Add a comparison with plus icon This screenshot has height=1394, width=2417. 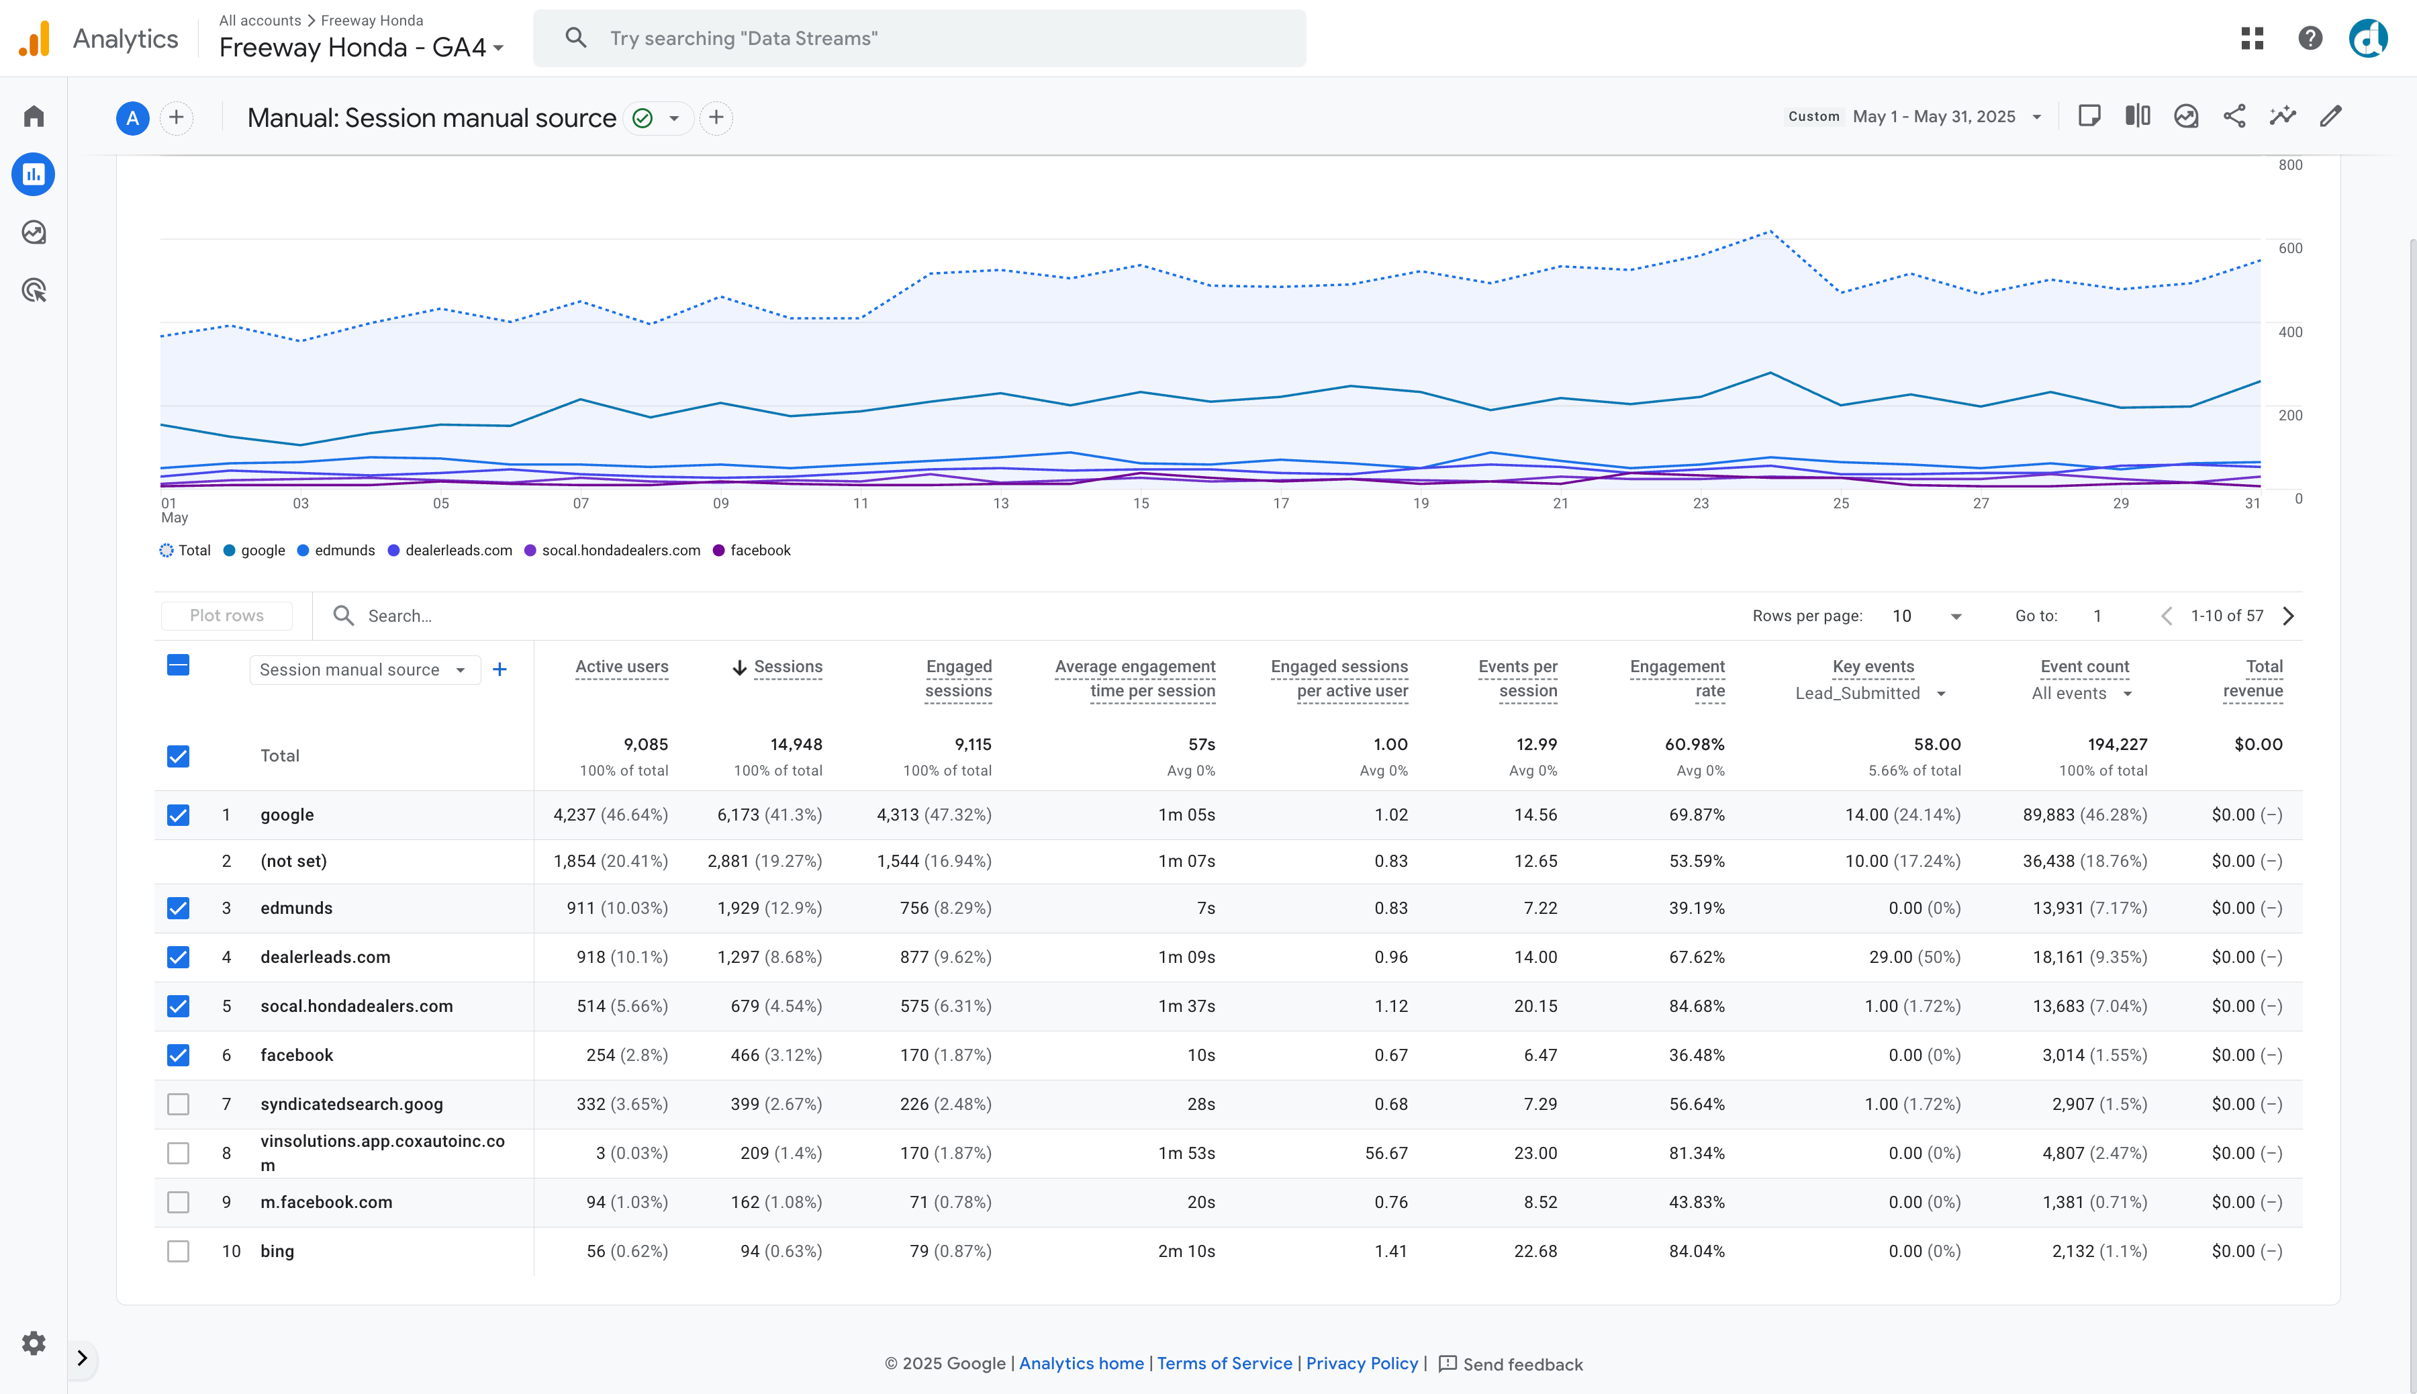pos(176,118)
